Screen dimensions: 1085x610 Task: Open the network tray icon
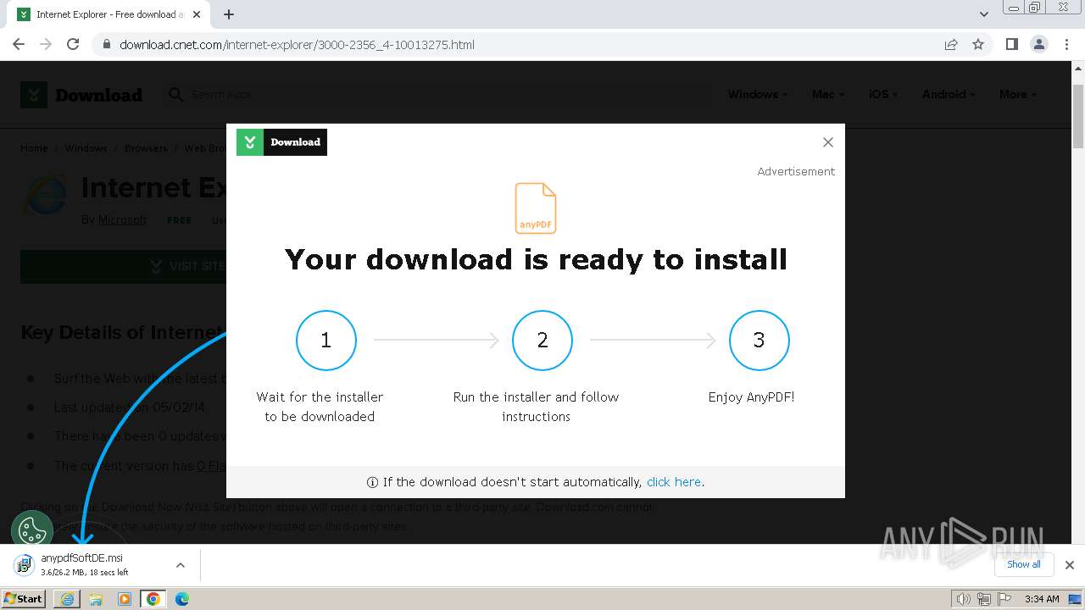[984, 599]
